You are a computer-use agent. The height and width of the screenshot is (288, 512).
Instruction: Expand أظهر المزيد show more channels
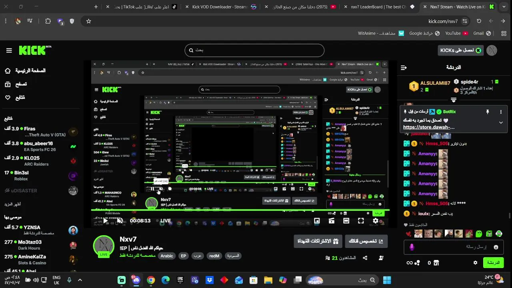pos(13,204)
